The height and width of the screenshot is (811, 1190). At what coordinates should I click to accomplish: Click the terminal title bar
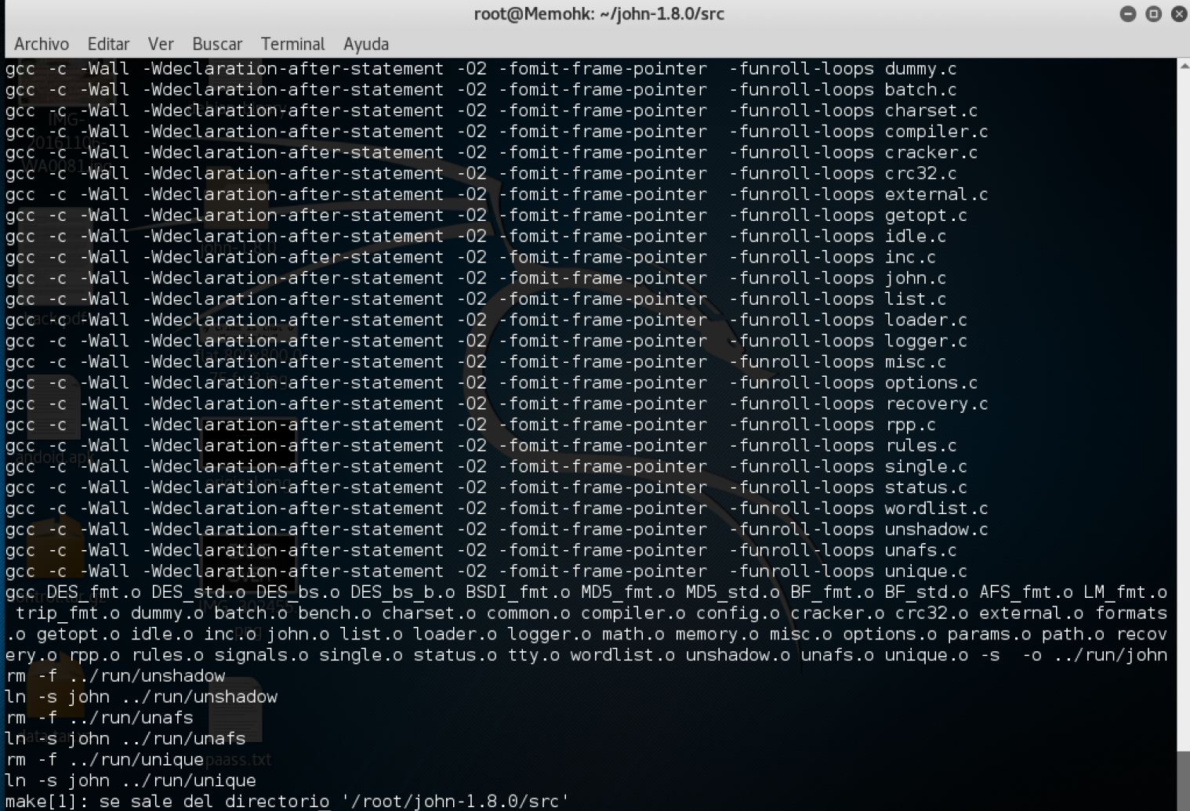[599, 13]
